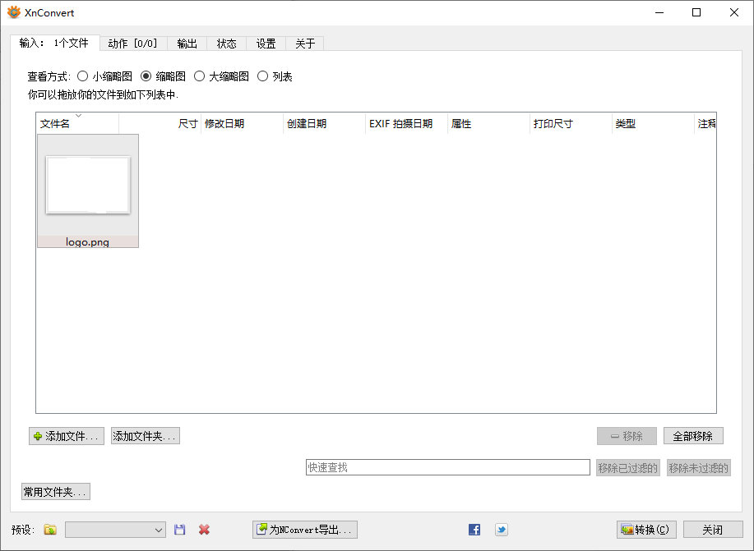The height and width of the screenshot is (551, 754).
Task: Click 移除 remove button
Action: tap(627, 436)
